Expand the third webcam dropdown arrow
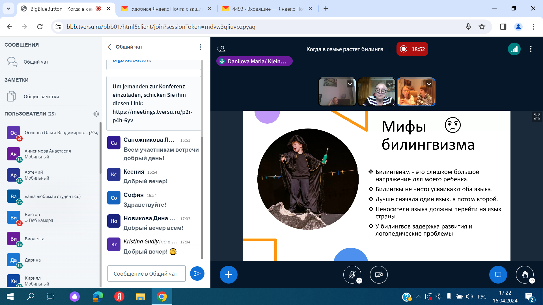This screenshot has height=305, width=543. tap(429, 84)
